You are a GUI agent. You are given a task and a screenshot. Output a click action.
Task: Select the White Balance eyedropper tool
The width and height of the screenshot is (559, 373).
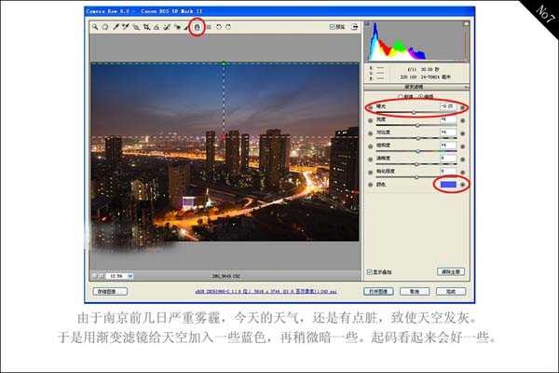click(x=116, y=27)
